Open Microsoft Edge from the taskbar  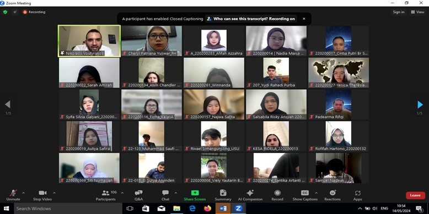pyautogui.click(x=192, y=208)
